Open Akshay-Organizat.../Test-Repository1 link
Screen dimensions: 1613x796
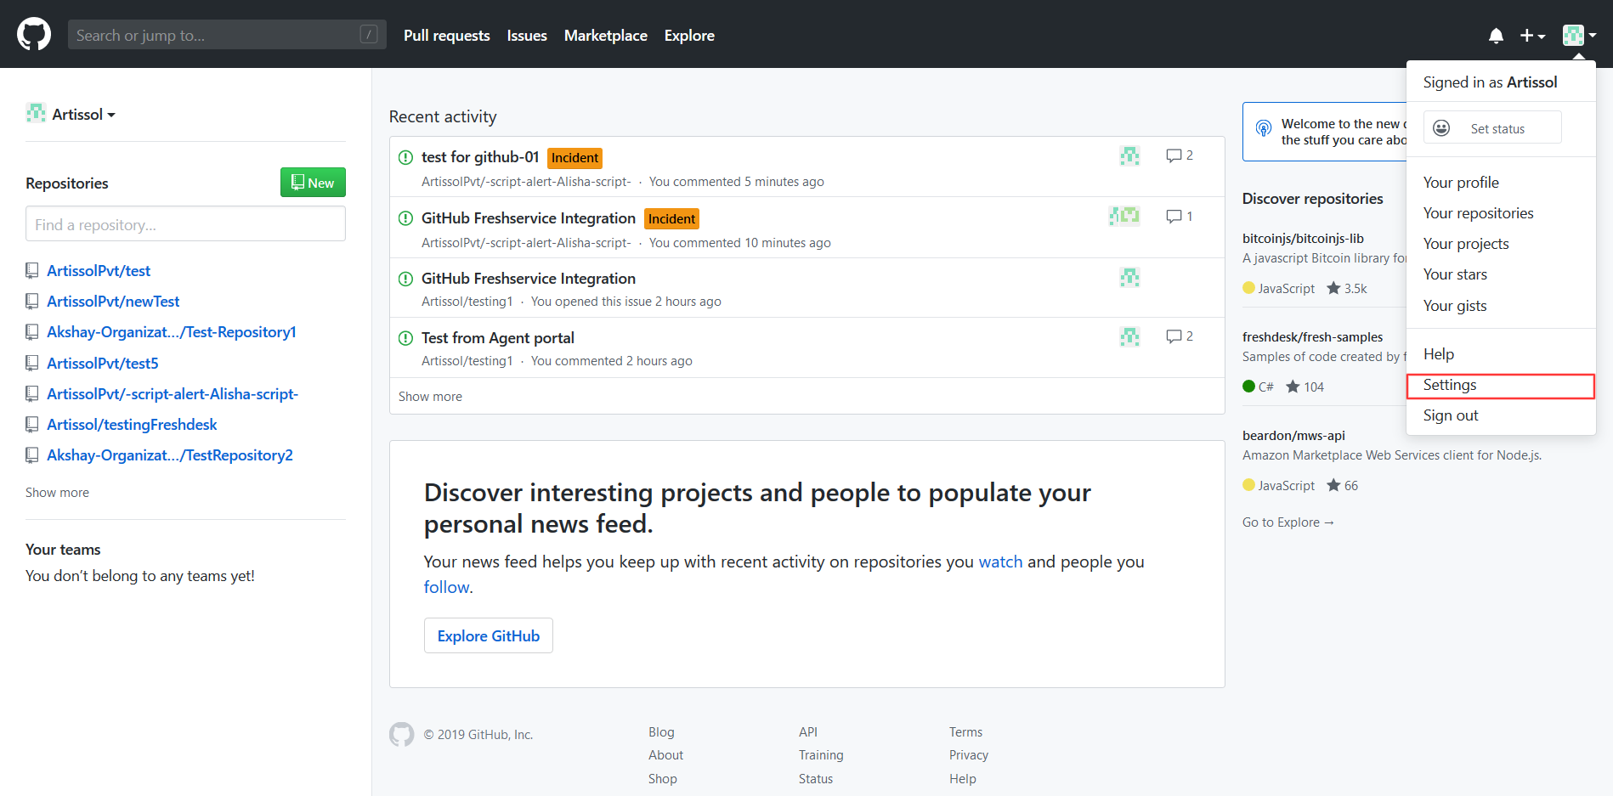(x=172, y=332)
